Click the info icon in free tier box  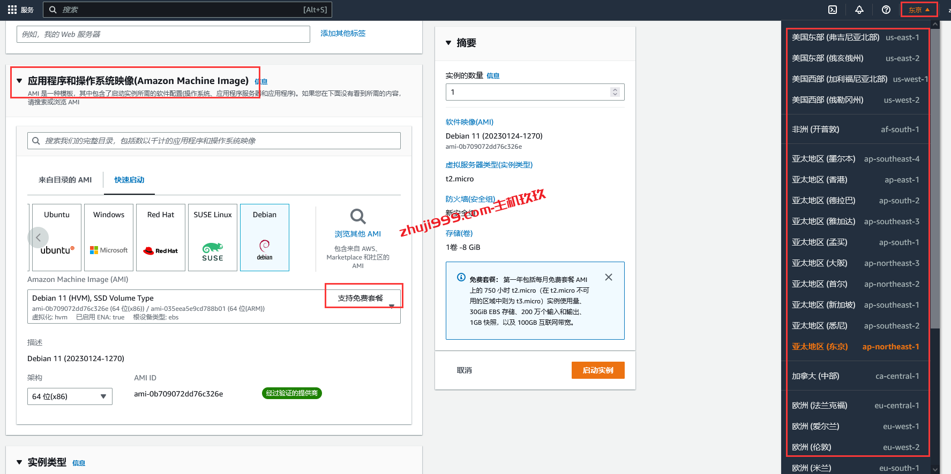(461, 277)
